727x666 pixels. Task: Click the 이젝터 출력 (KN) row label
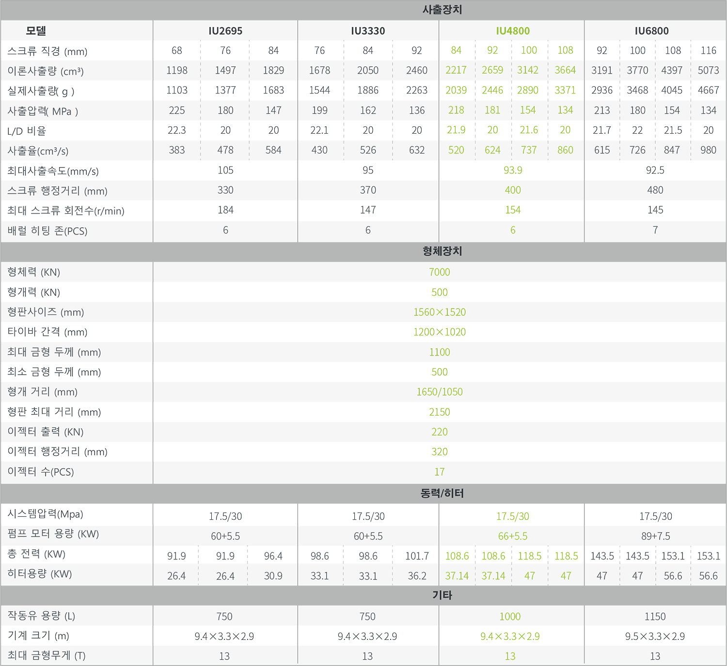pyautogui.click(x=46, y=432)
